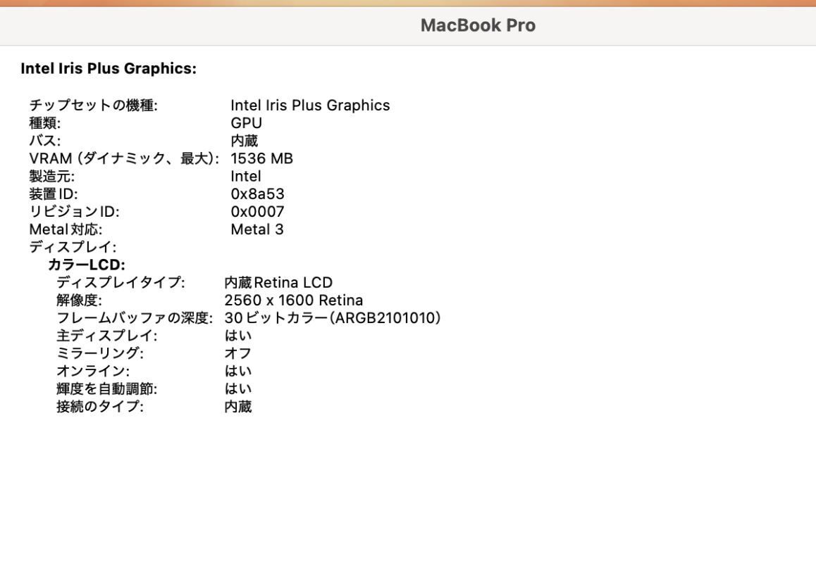Select the 種類 label
The image size is (816, 563).
[45, 123]
